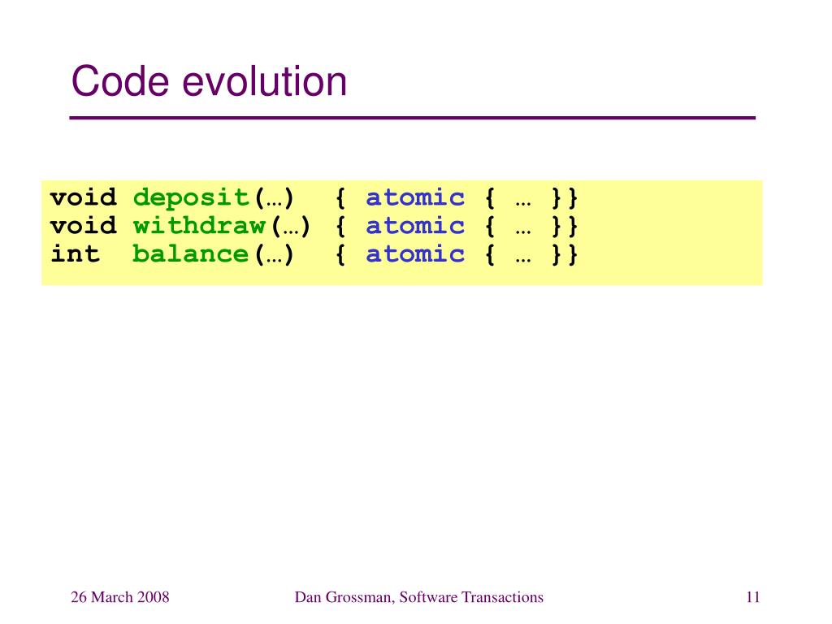Click 'atomic' on the withdraw line
832x624 pixels.
[415, 226]
